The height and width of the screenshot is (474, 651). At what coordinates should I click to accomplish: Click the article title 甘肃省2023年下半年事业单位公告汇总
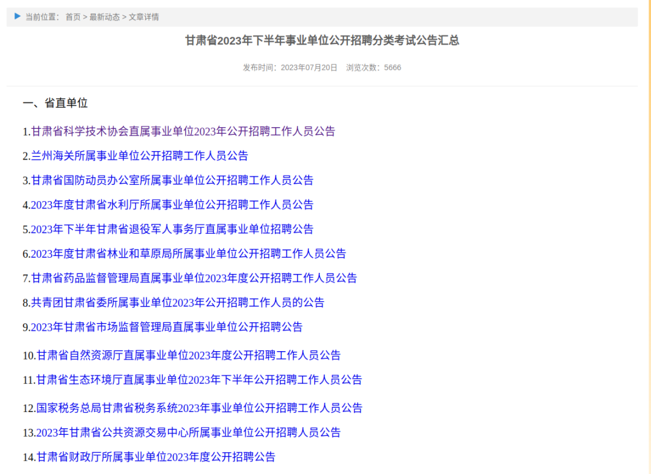325,40
